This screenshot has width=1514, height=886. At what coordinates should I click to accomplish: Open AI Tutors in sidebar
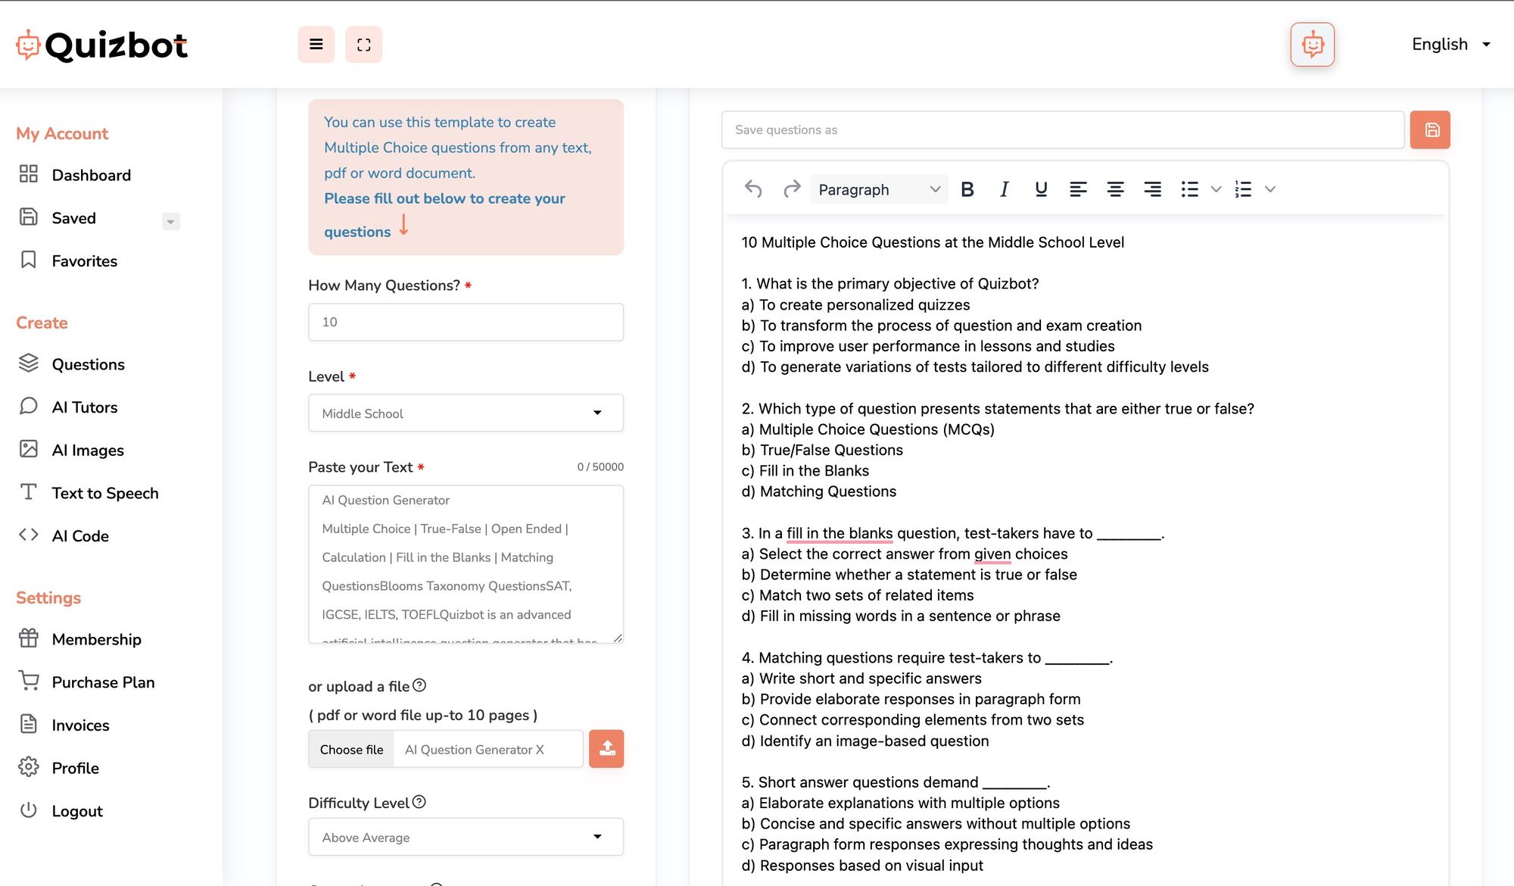pos(85,407)
